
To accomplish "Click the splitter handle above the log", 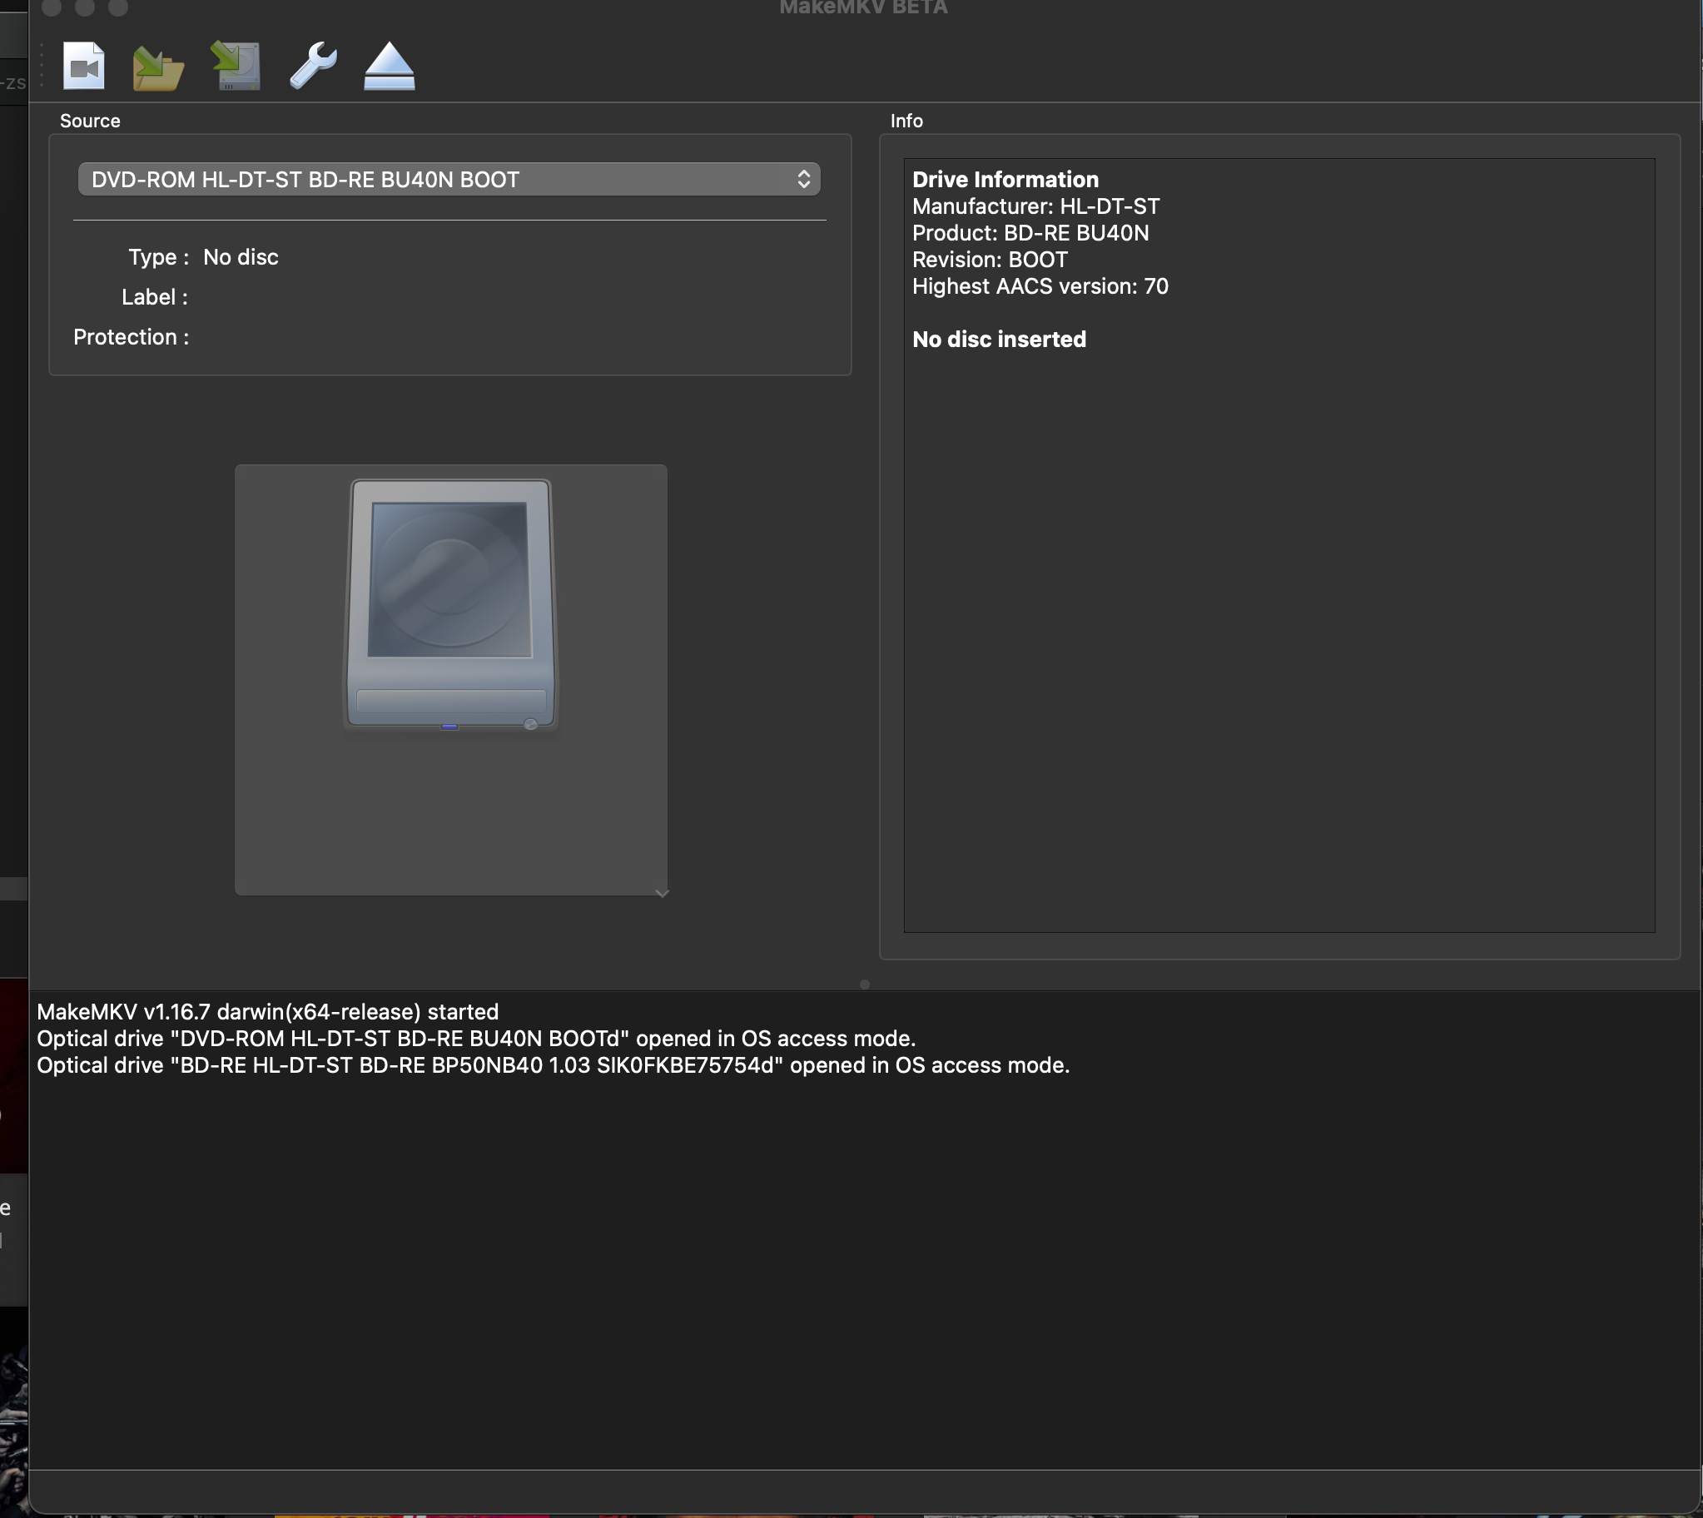I will (x=865, y=985).
